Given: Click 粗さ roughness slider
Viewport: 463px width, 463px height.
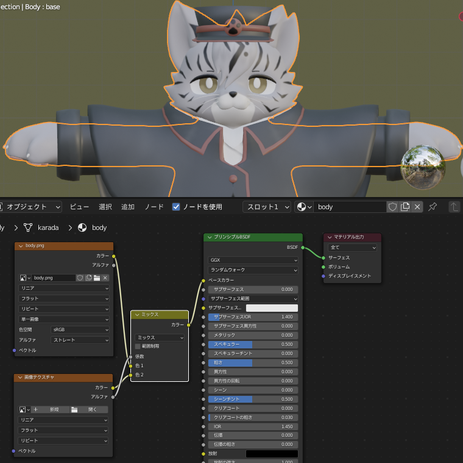Looking at the screenshot, I should (x=253, y=363).
